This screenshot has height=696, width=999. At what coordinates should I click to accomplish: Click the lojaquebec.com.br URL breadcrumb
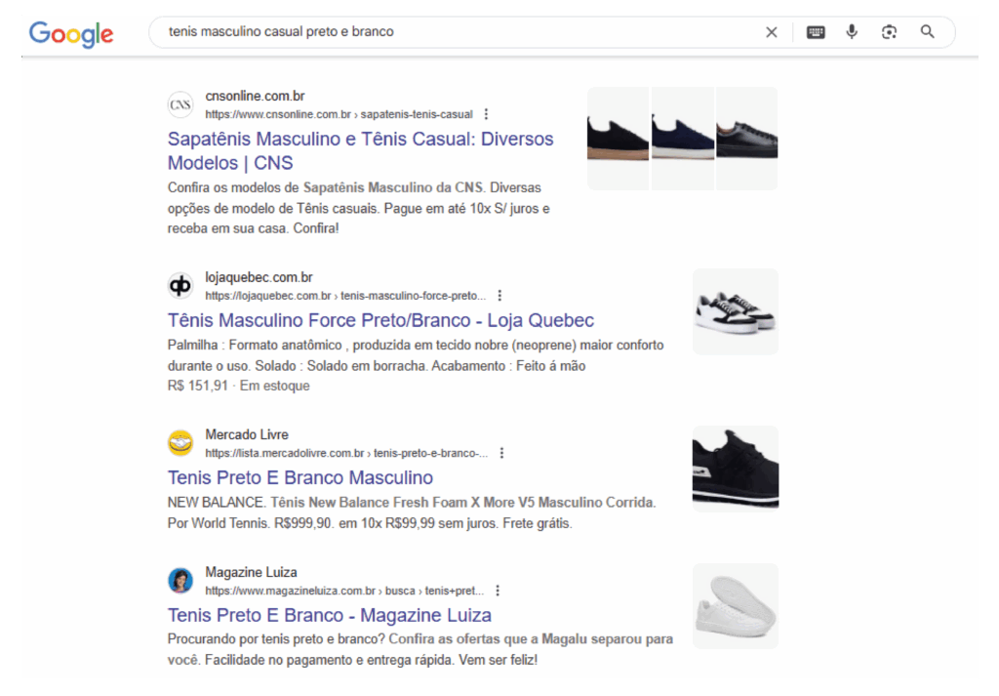(345, 296)
